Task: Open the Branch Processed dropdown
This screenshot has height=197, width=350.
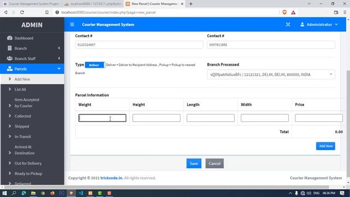Action: (x=271, y=74)
